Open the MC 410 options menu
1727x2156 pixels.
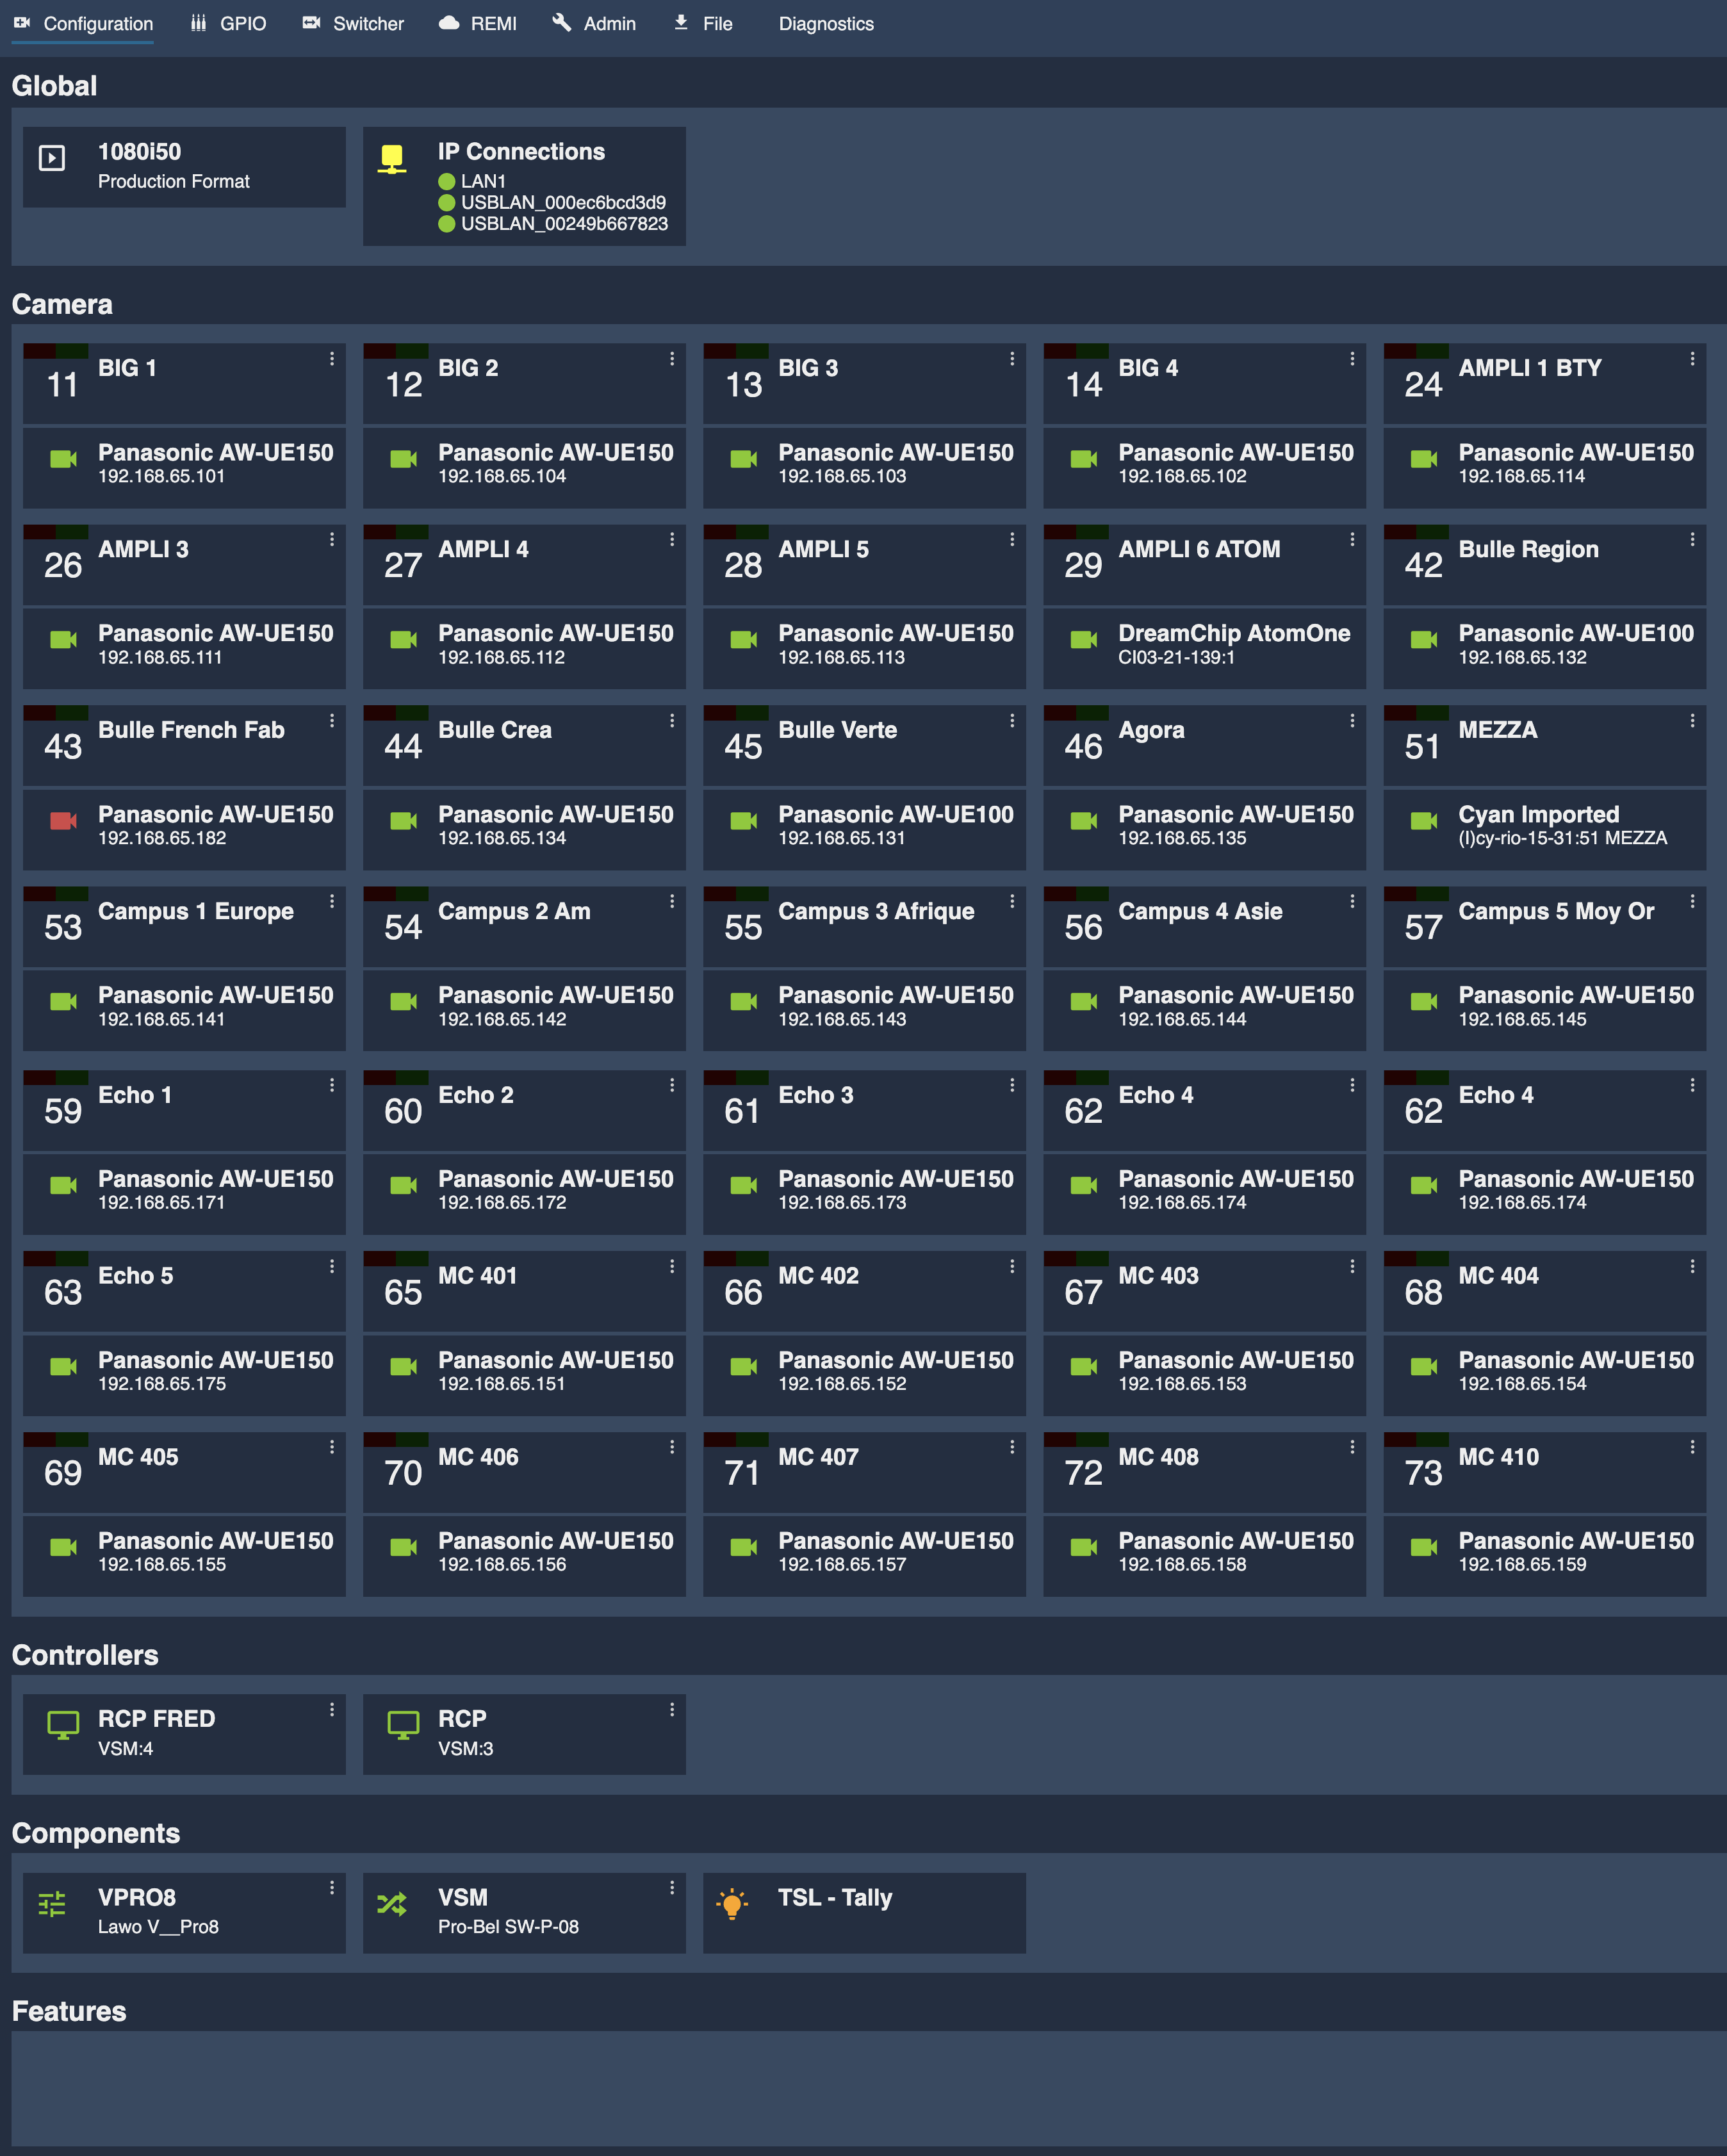coord(1692,1447)
